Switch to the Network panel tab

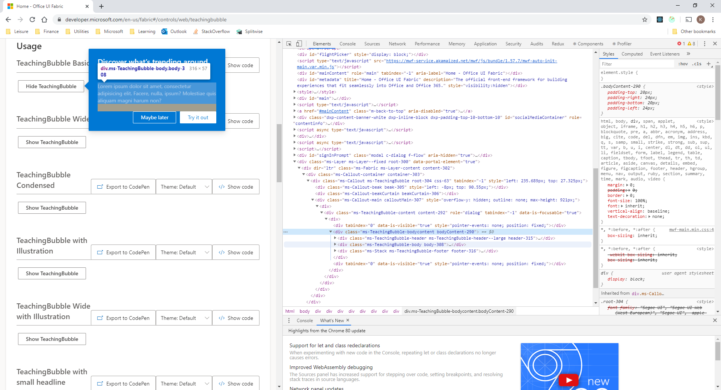point(397,43)
